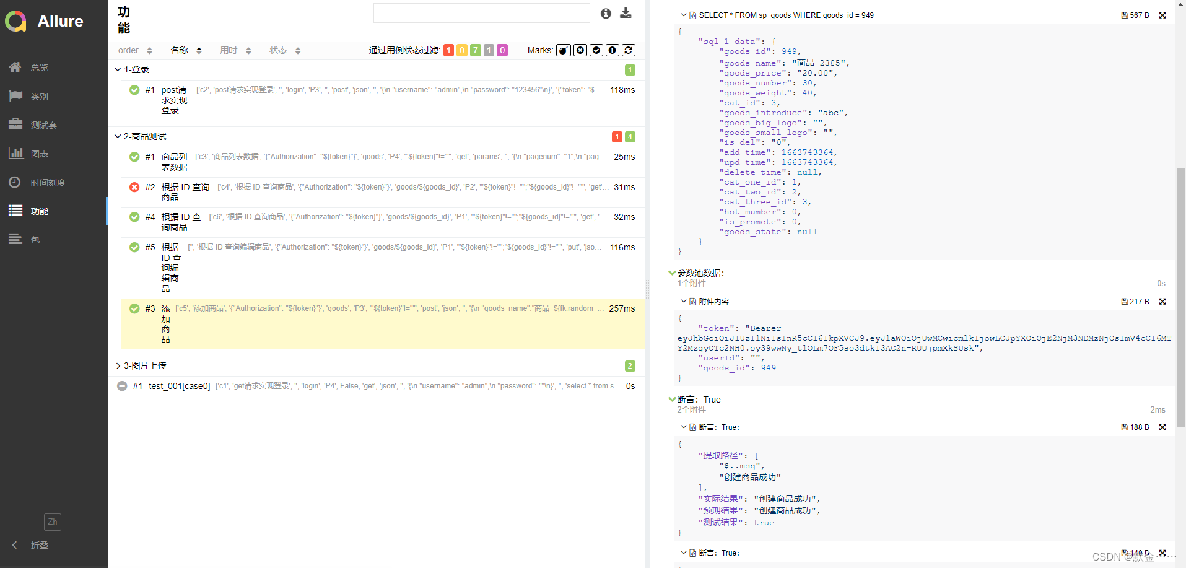This screenshot has height=568, width=1186.
Task: Expand the 3-图片上传 group
Action: pos(377,365)
